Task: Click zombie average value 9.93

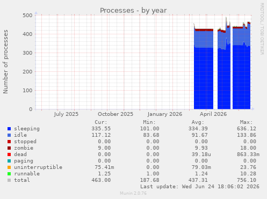Action: (201, 148)
